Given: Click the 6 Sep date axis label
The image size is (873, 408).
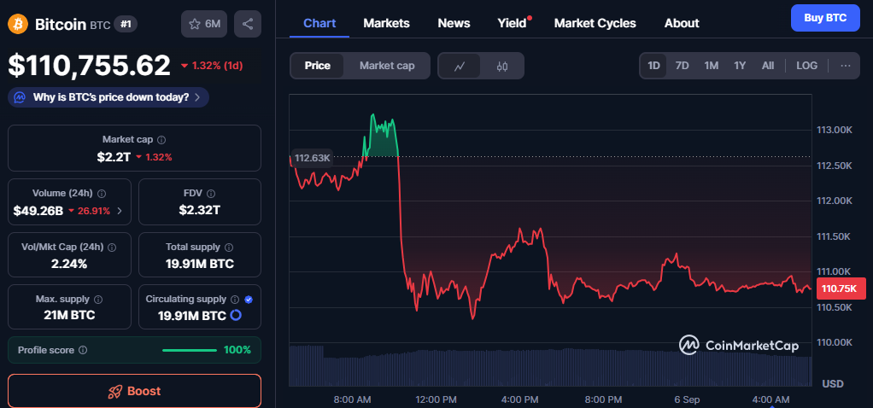Looking at the screenshot, I should (x=686, y=399).
